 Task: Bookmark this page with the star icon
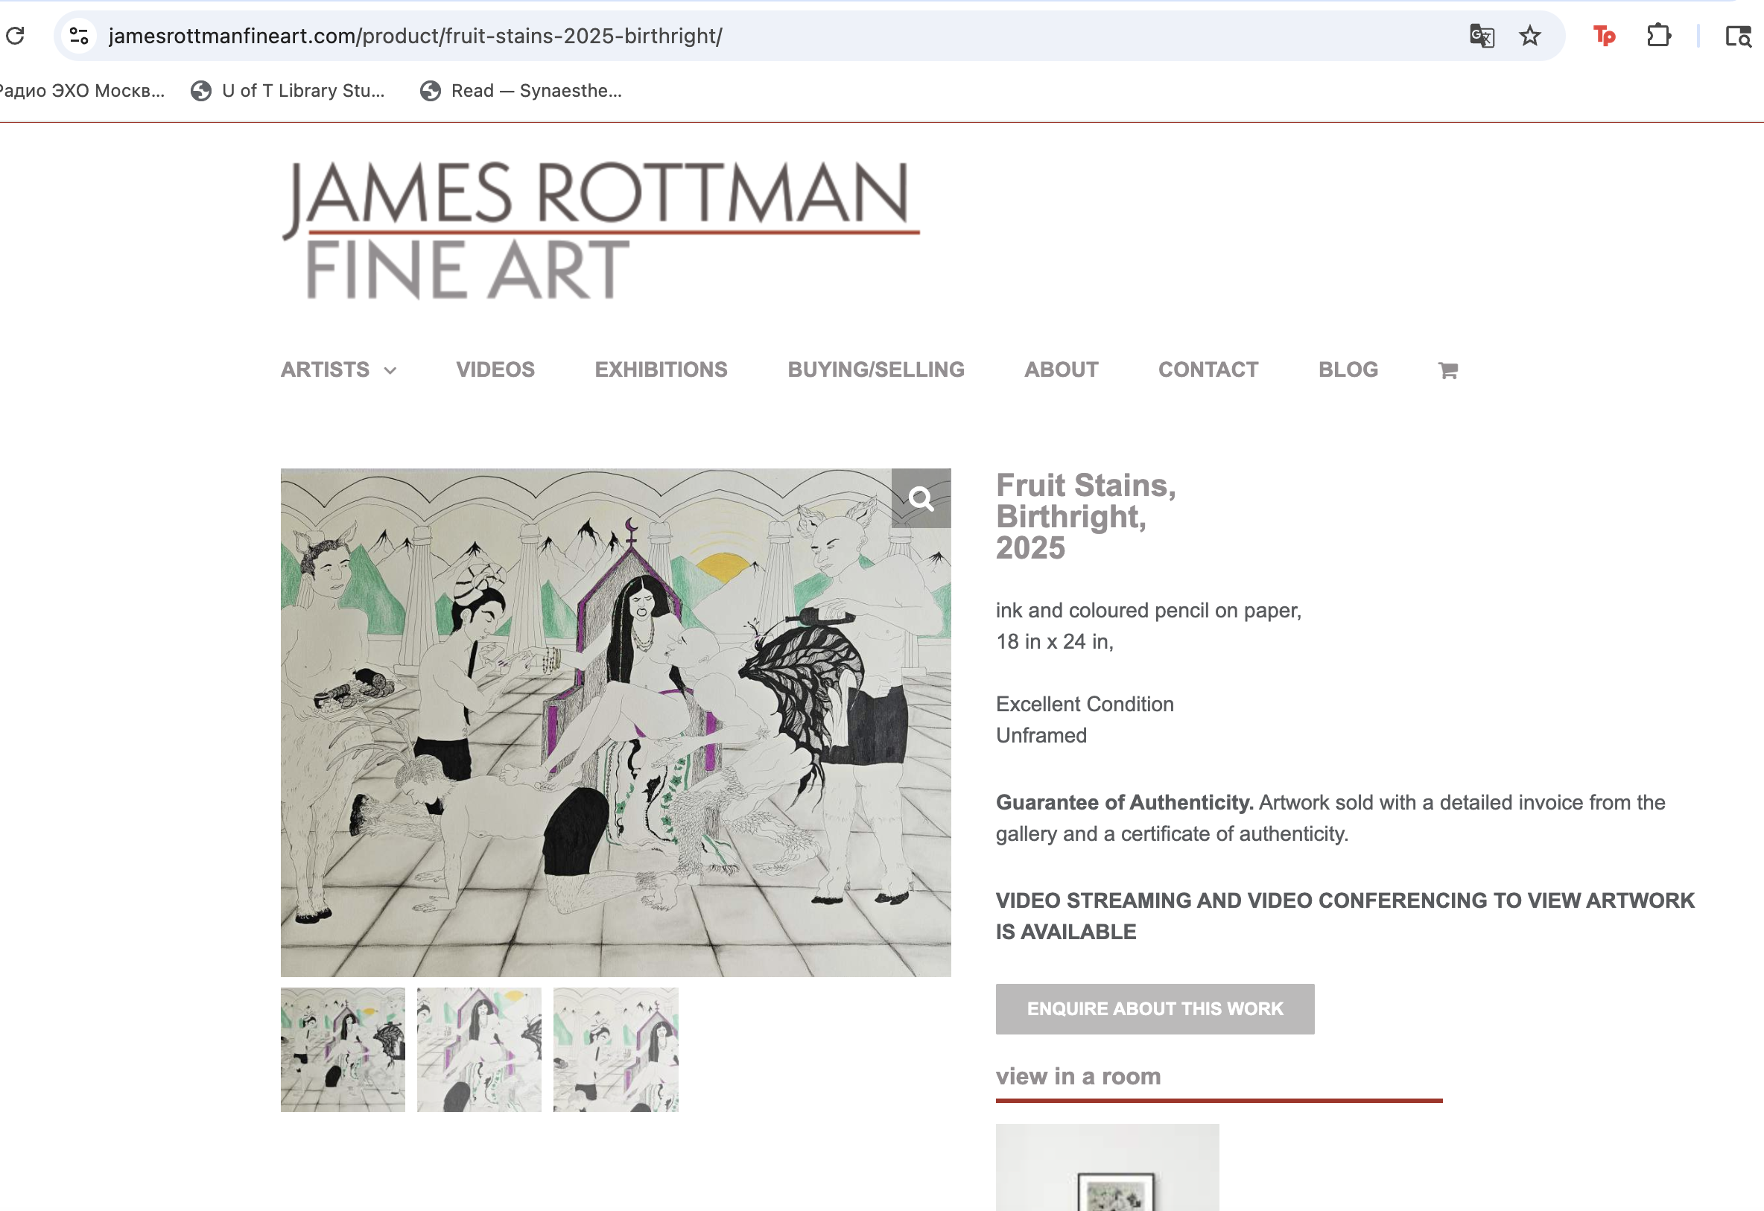coord(1530,36)
